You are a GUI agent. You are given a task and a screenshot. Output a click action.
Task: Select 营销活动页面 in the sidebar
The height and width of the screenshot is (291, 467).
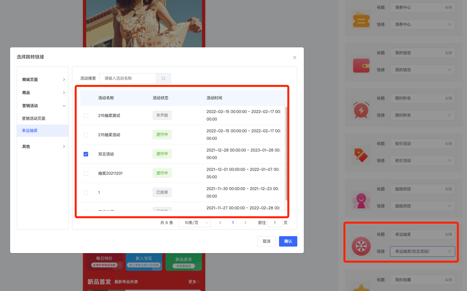[34, 119]
